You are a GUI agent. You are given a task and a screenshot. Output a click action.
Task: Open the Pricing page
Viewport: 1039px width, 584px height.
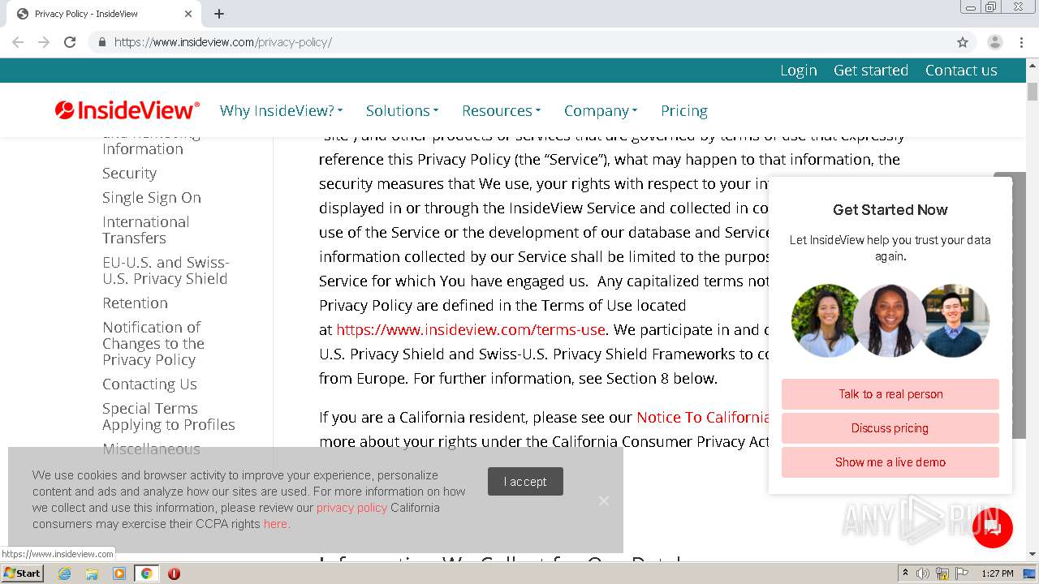pyautogui.click(x=684, y=110)
